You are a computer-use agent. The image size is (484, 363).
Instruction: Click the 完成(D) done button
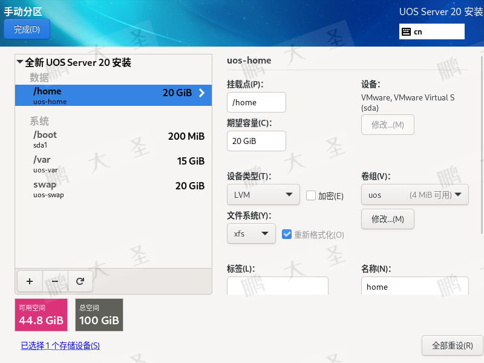[x=27, y=29]
